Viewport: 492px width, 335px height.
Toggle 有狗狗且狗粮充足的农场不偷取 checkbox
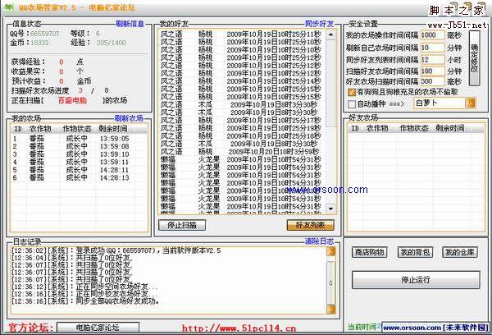pos(352,93)
